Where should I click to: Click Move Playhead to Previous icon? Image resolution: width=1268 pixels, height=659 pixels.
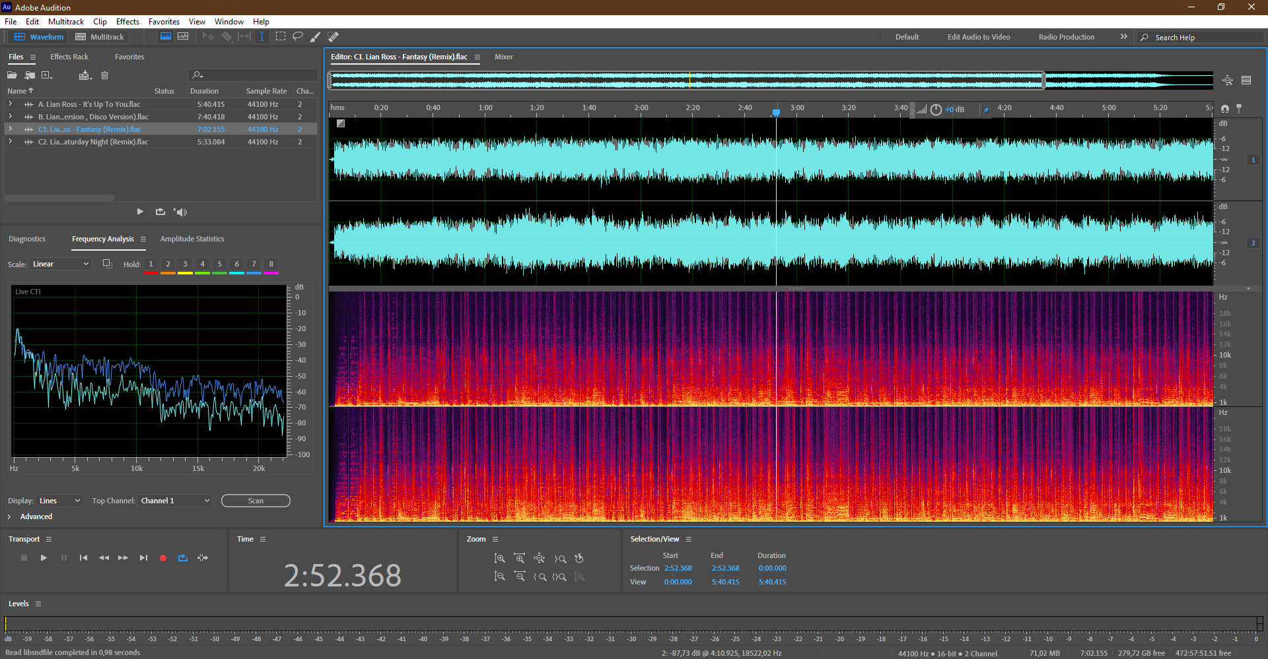click(83, 558)
